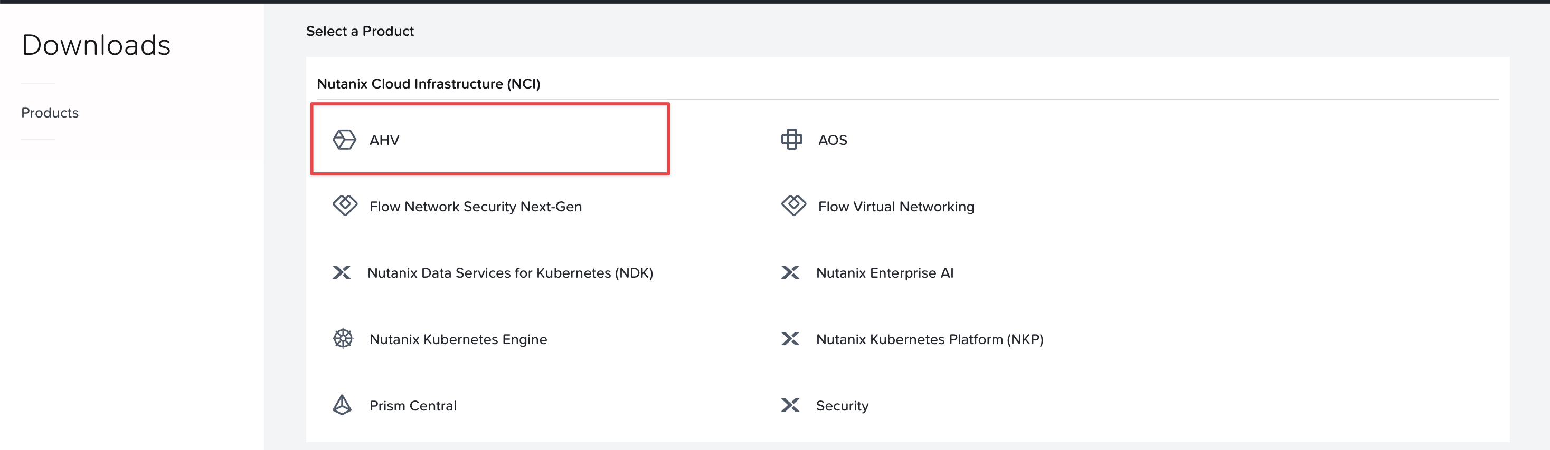Select Flow Network Security Next-Gen
The width and height of the screenshot is (1550, 450).
(475, 207)
